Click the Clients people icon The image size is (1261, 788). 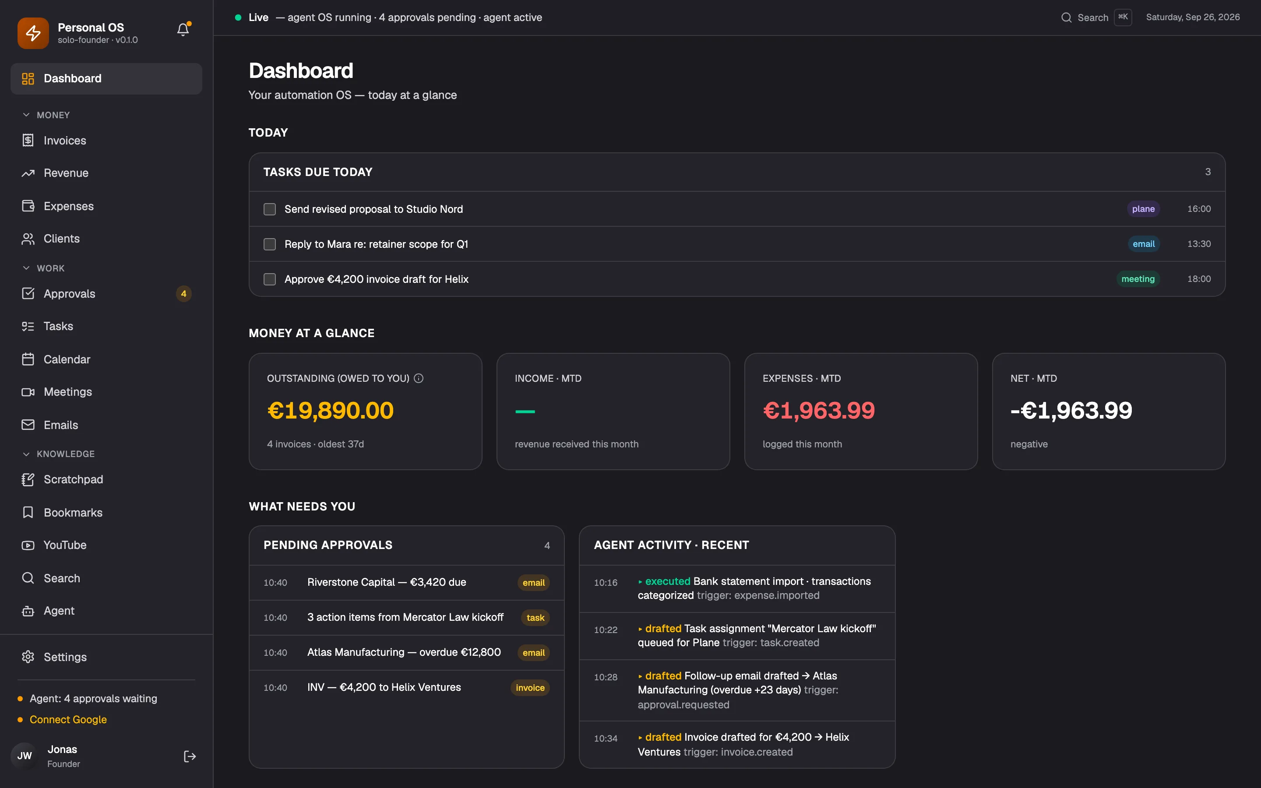tap(28, 239)
